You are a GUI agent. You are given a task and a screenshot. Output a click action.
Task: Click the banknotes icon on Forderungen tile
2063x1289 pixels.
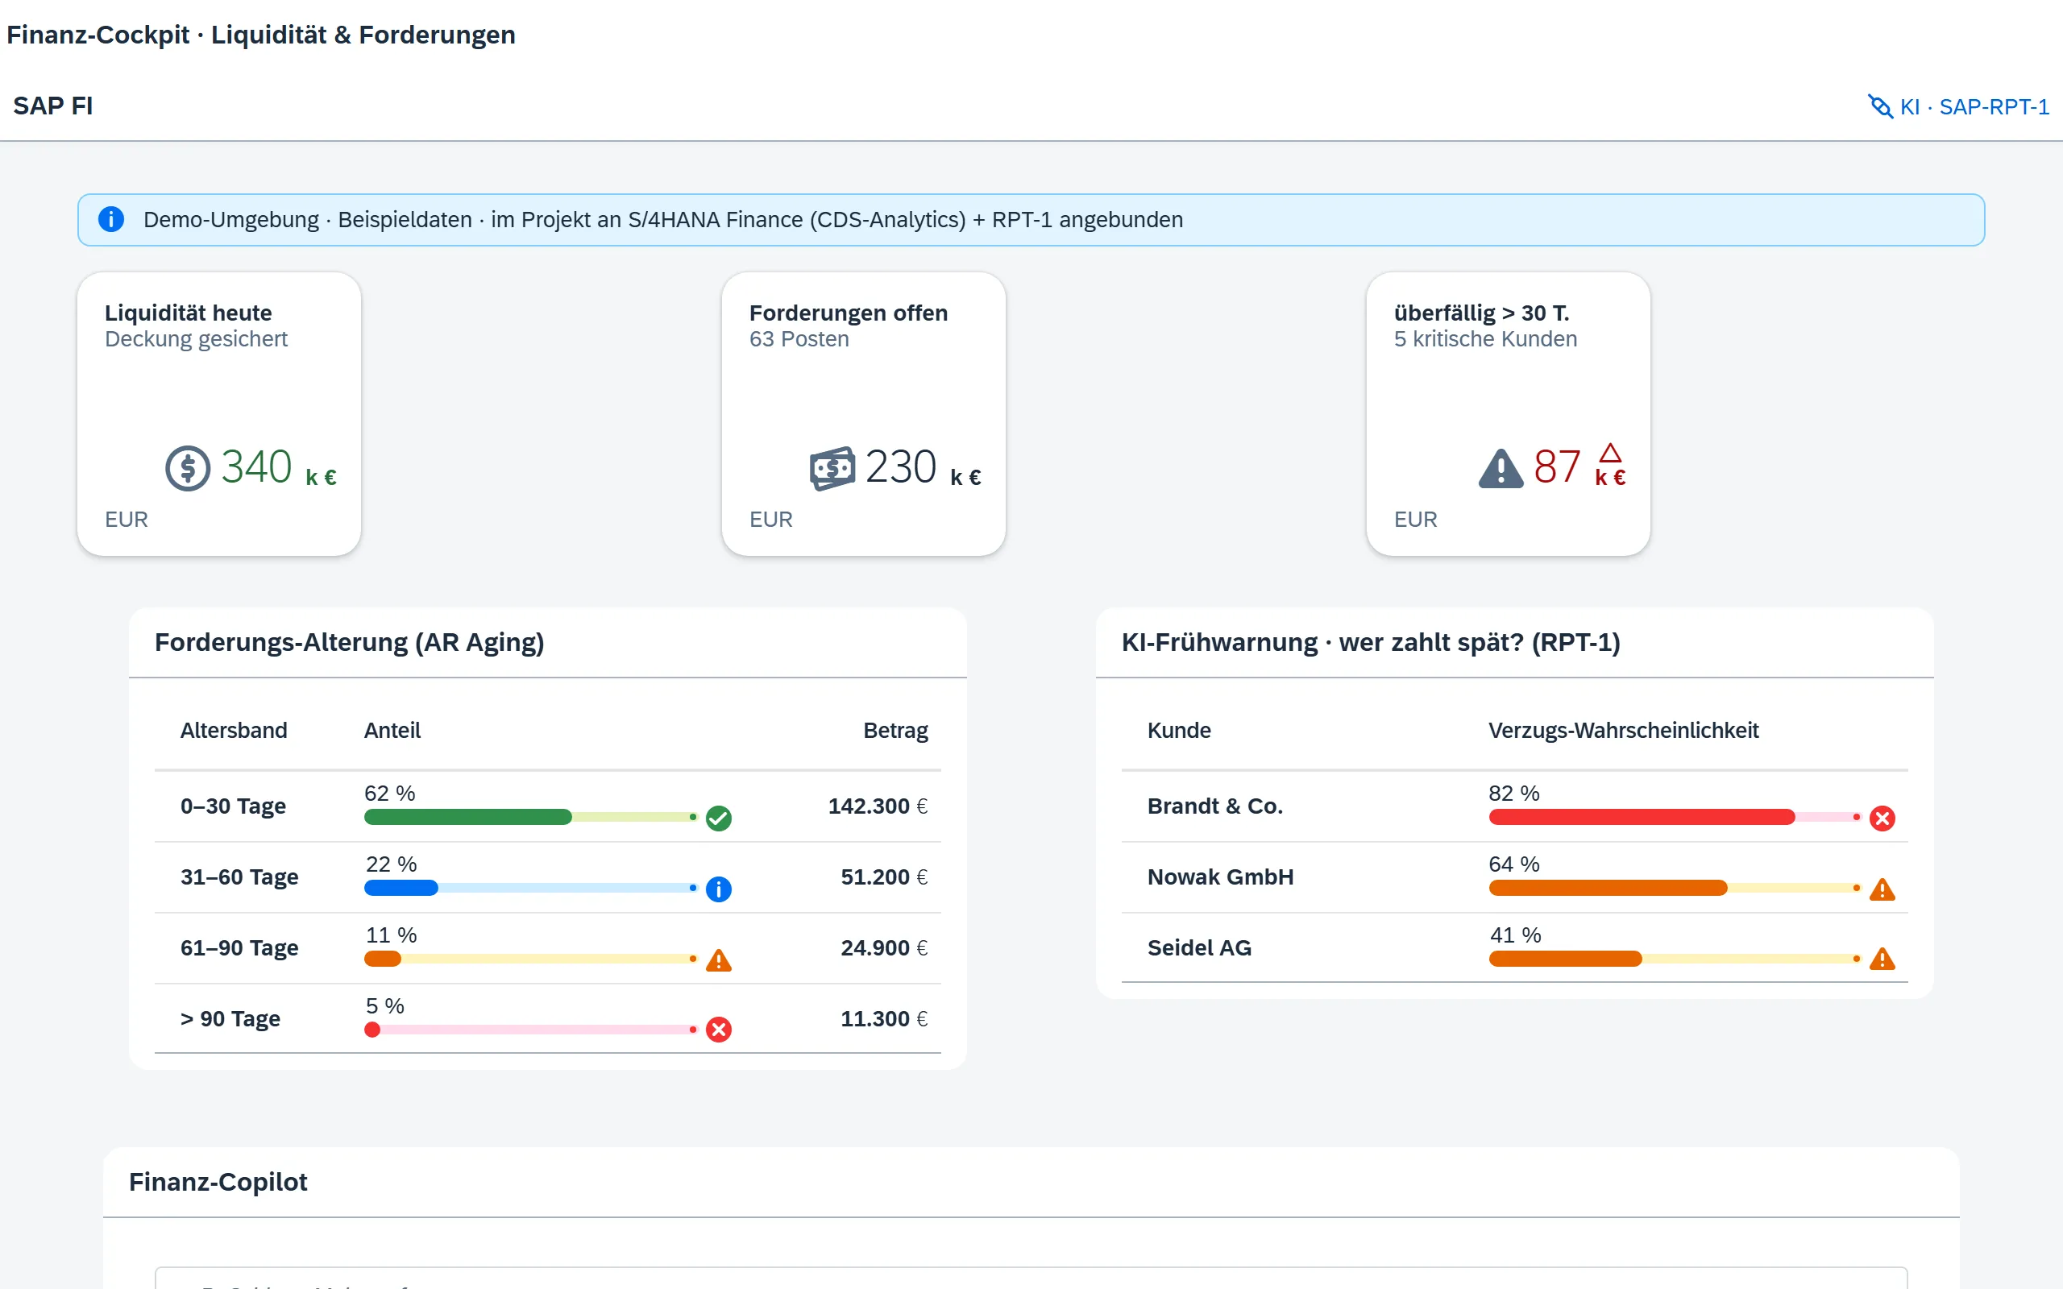pos(832,468)
